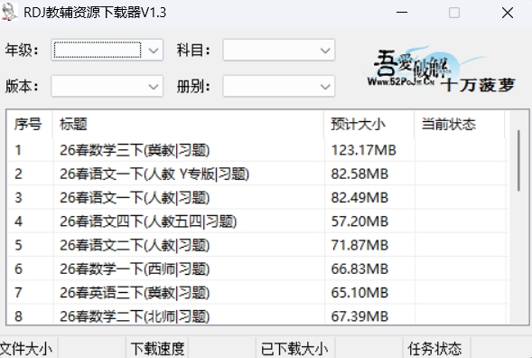
Task: Click 已下载大小 status bar entry
Action: click(294, 349)
